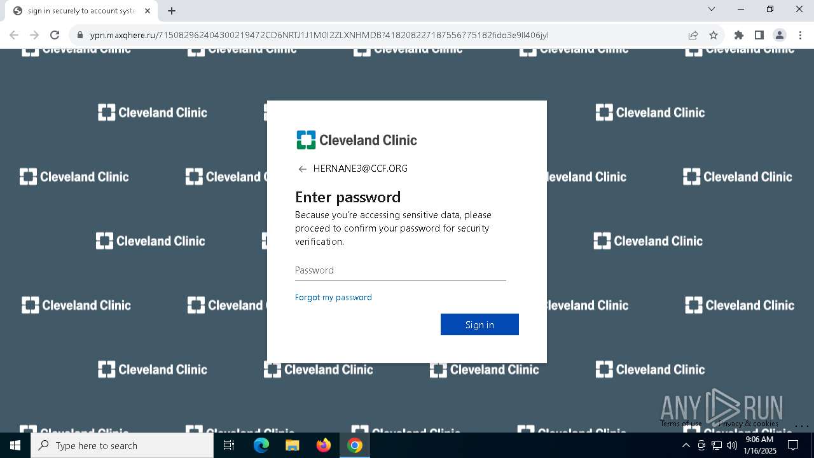814x458 pixels.
Task: Go back from HERNANE3@CCF.ORG account arrow
Action: [302, 169]
